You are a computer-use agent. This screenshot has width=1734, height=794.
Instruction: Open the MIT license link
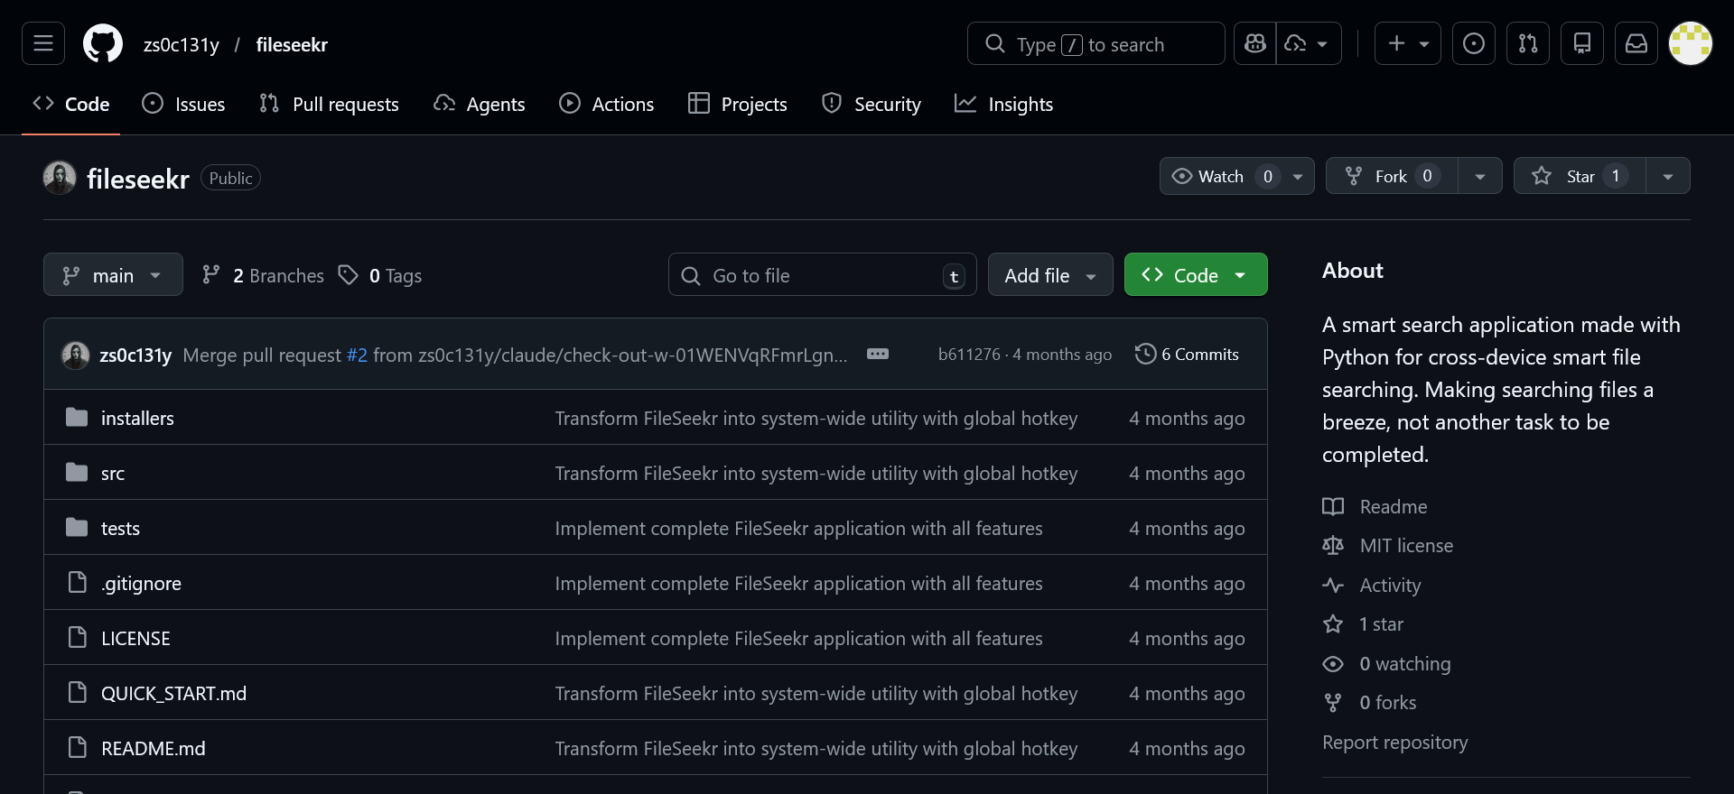[1405, 545]
